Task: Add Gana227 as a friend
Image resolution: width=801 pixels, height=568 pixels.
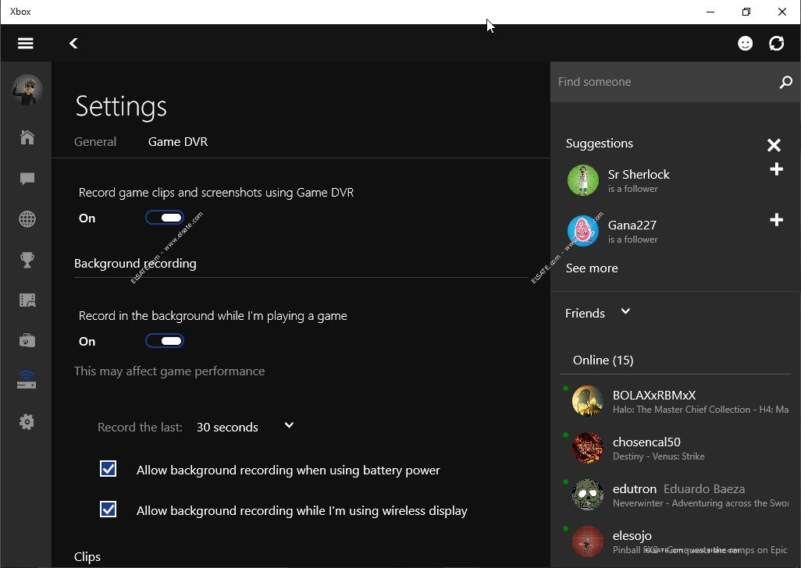Action: click(777, 219)
